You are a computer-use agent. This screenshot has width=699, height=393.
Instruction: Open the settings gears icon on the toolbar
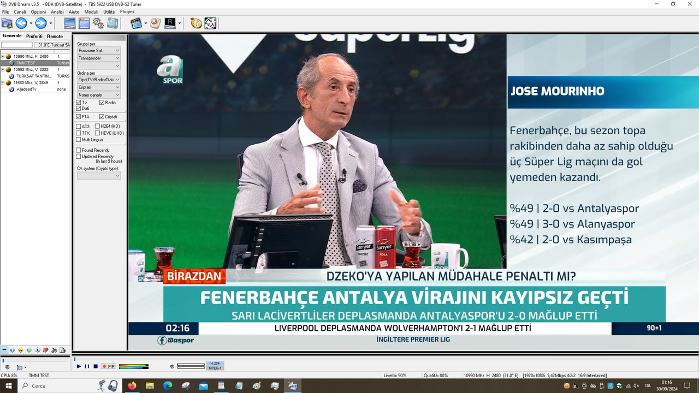coord(98,23)
